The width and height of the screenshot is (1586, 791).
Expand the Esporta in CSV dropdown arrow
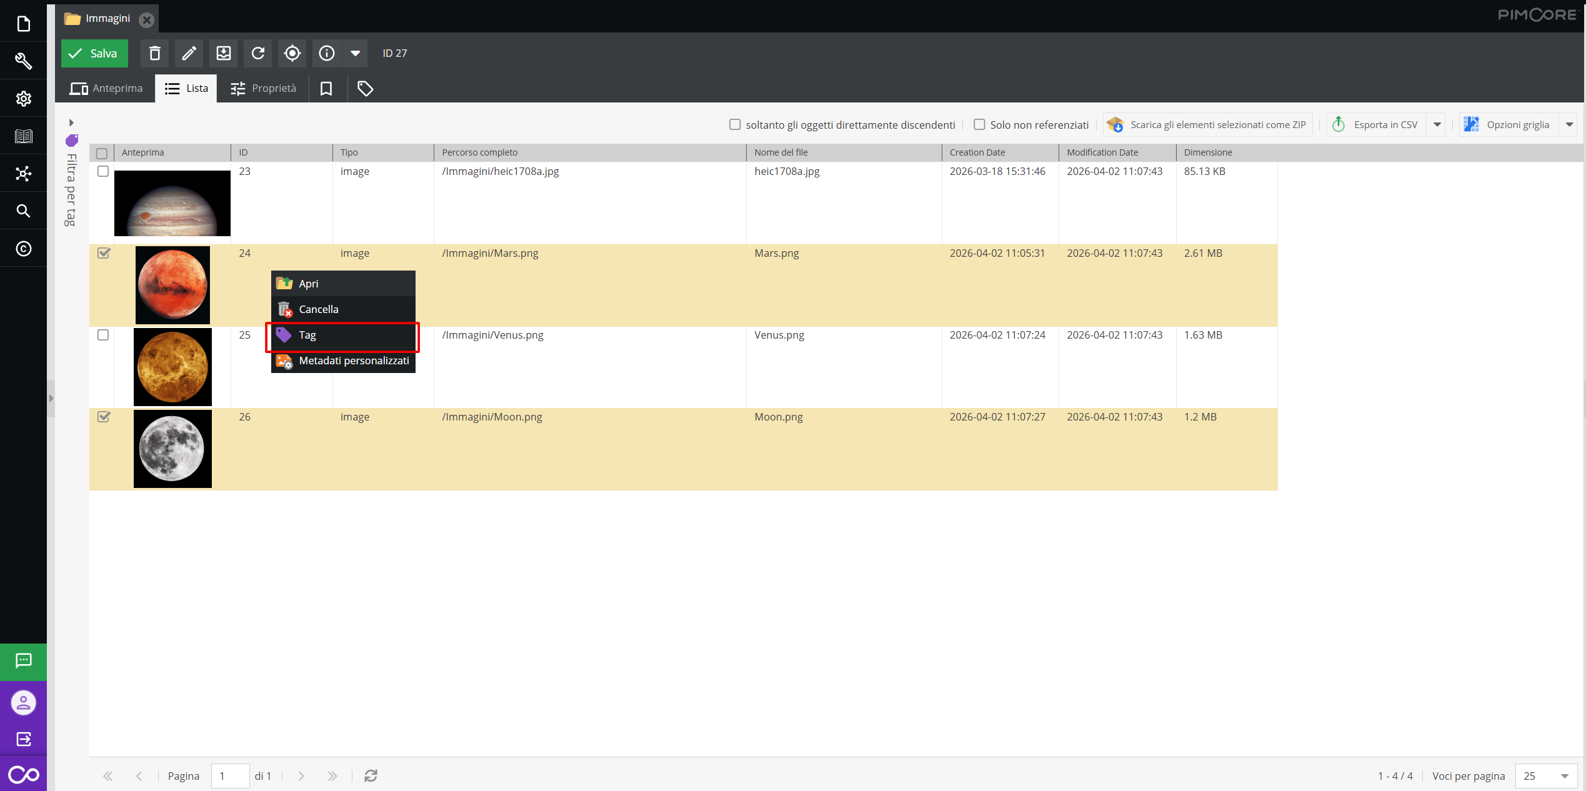[1437, 124]
